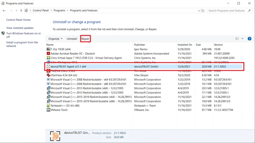Screen dimensions: 255x143
Task: Click Programs and Features breadcrumb
Action: (84, 10)
